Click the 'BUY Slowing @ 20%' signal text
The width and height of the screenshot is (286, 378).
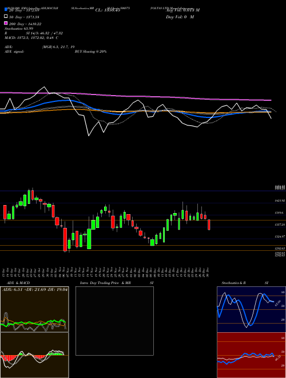91,52
